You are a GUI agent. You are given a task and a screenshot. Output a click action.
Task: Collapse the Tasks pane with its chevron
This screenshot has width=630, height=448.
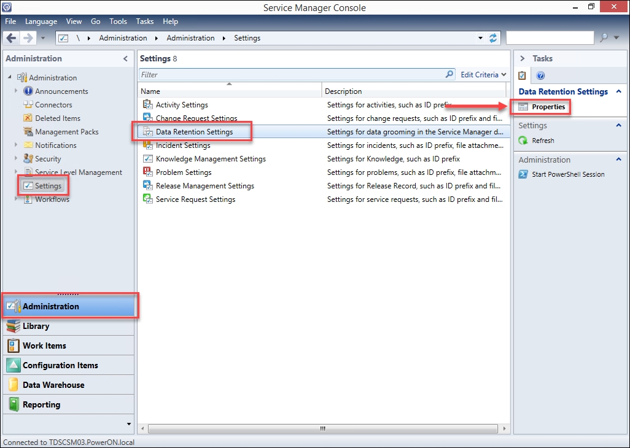[523, 59]
